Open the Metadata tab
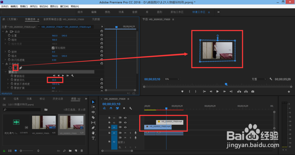The image size is (295, 155). pyautogui.click(x=96, y=19)
